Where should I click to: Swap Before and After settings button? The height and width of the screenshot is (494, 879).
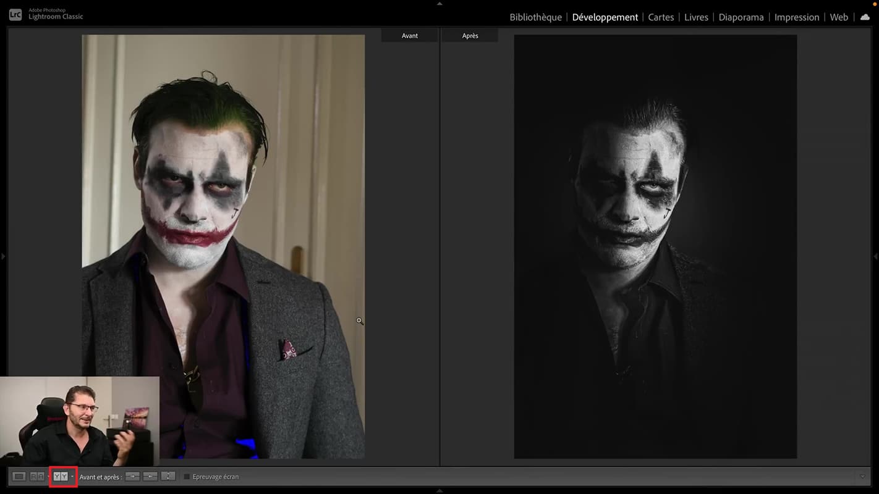168,477
